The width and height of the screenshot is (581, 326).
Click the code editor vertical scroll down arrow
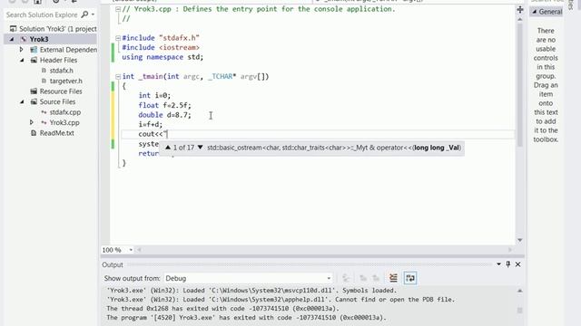click(520, 240)
